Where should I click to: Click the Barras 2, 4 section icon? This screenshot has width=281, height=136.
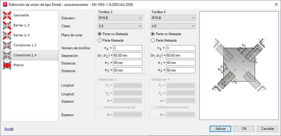pyautogui.click(x=7, y=35)
